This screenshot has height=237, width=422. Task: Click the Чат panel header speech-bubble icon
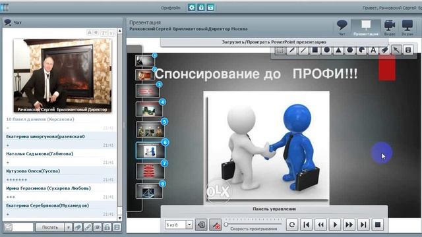point(8,22)
